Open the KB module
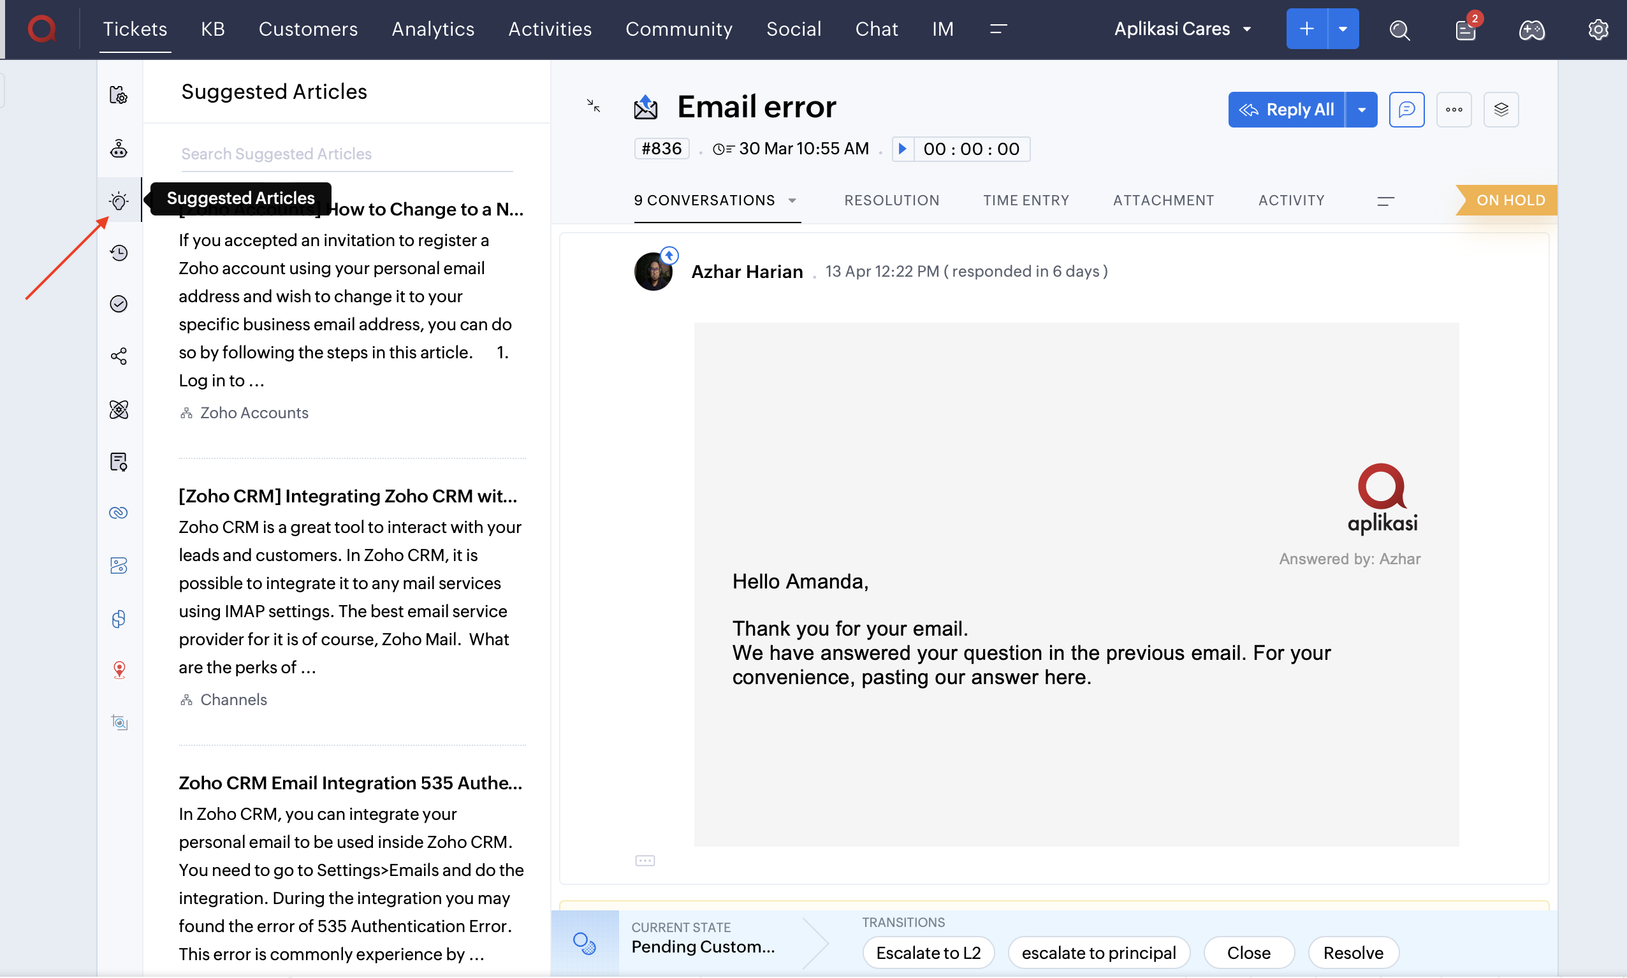This screenshot has width=1627, height=978. [213, 29]
